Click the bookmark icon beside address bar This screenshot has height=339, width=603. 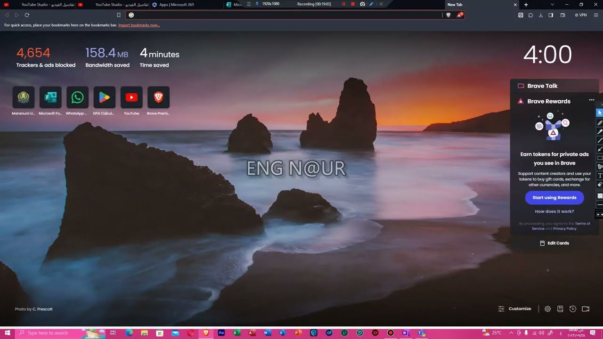(119, 15)
